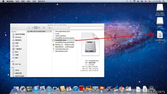Image resolution: width=167 pixels, height=94 pixels.
Task: Start FaceTime from the Dock
Action: click(x=56, y=89)
